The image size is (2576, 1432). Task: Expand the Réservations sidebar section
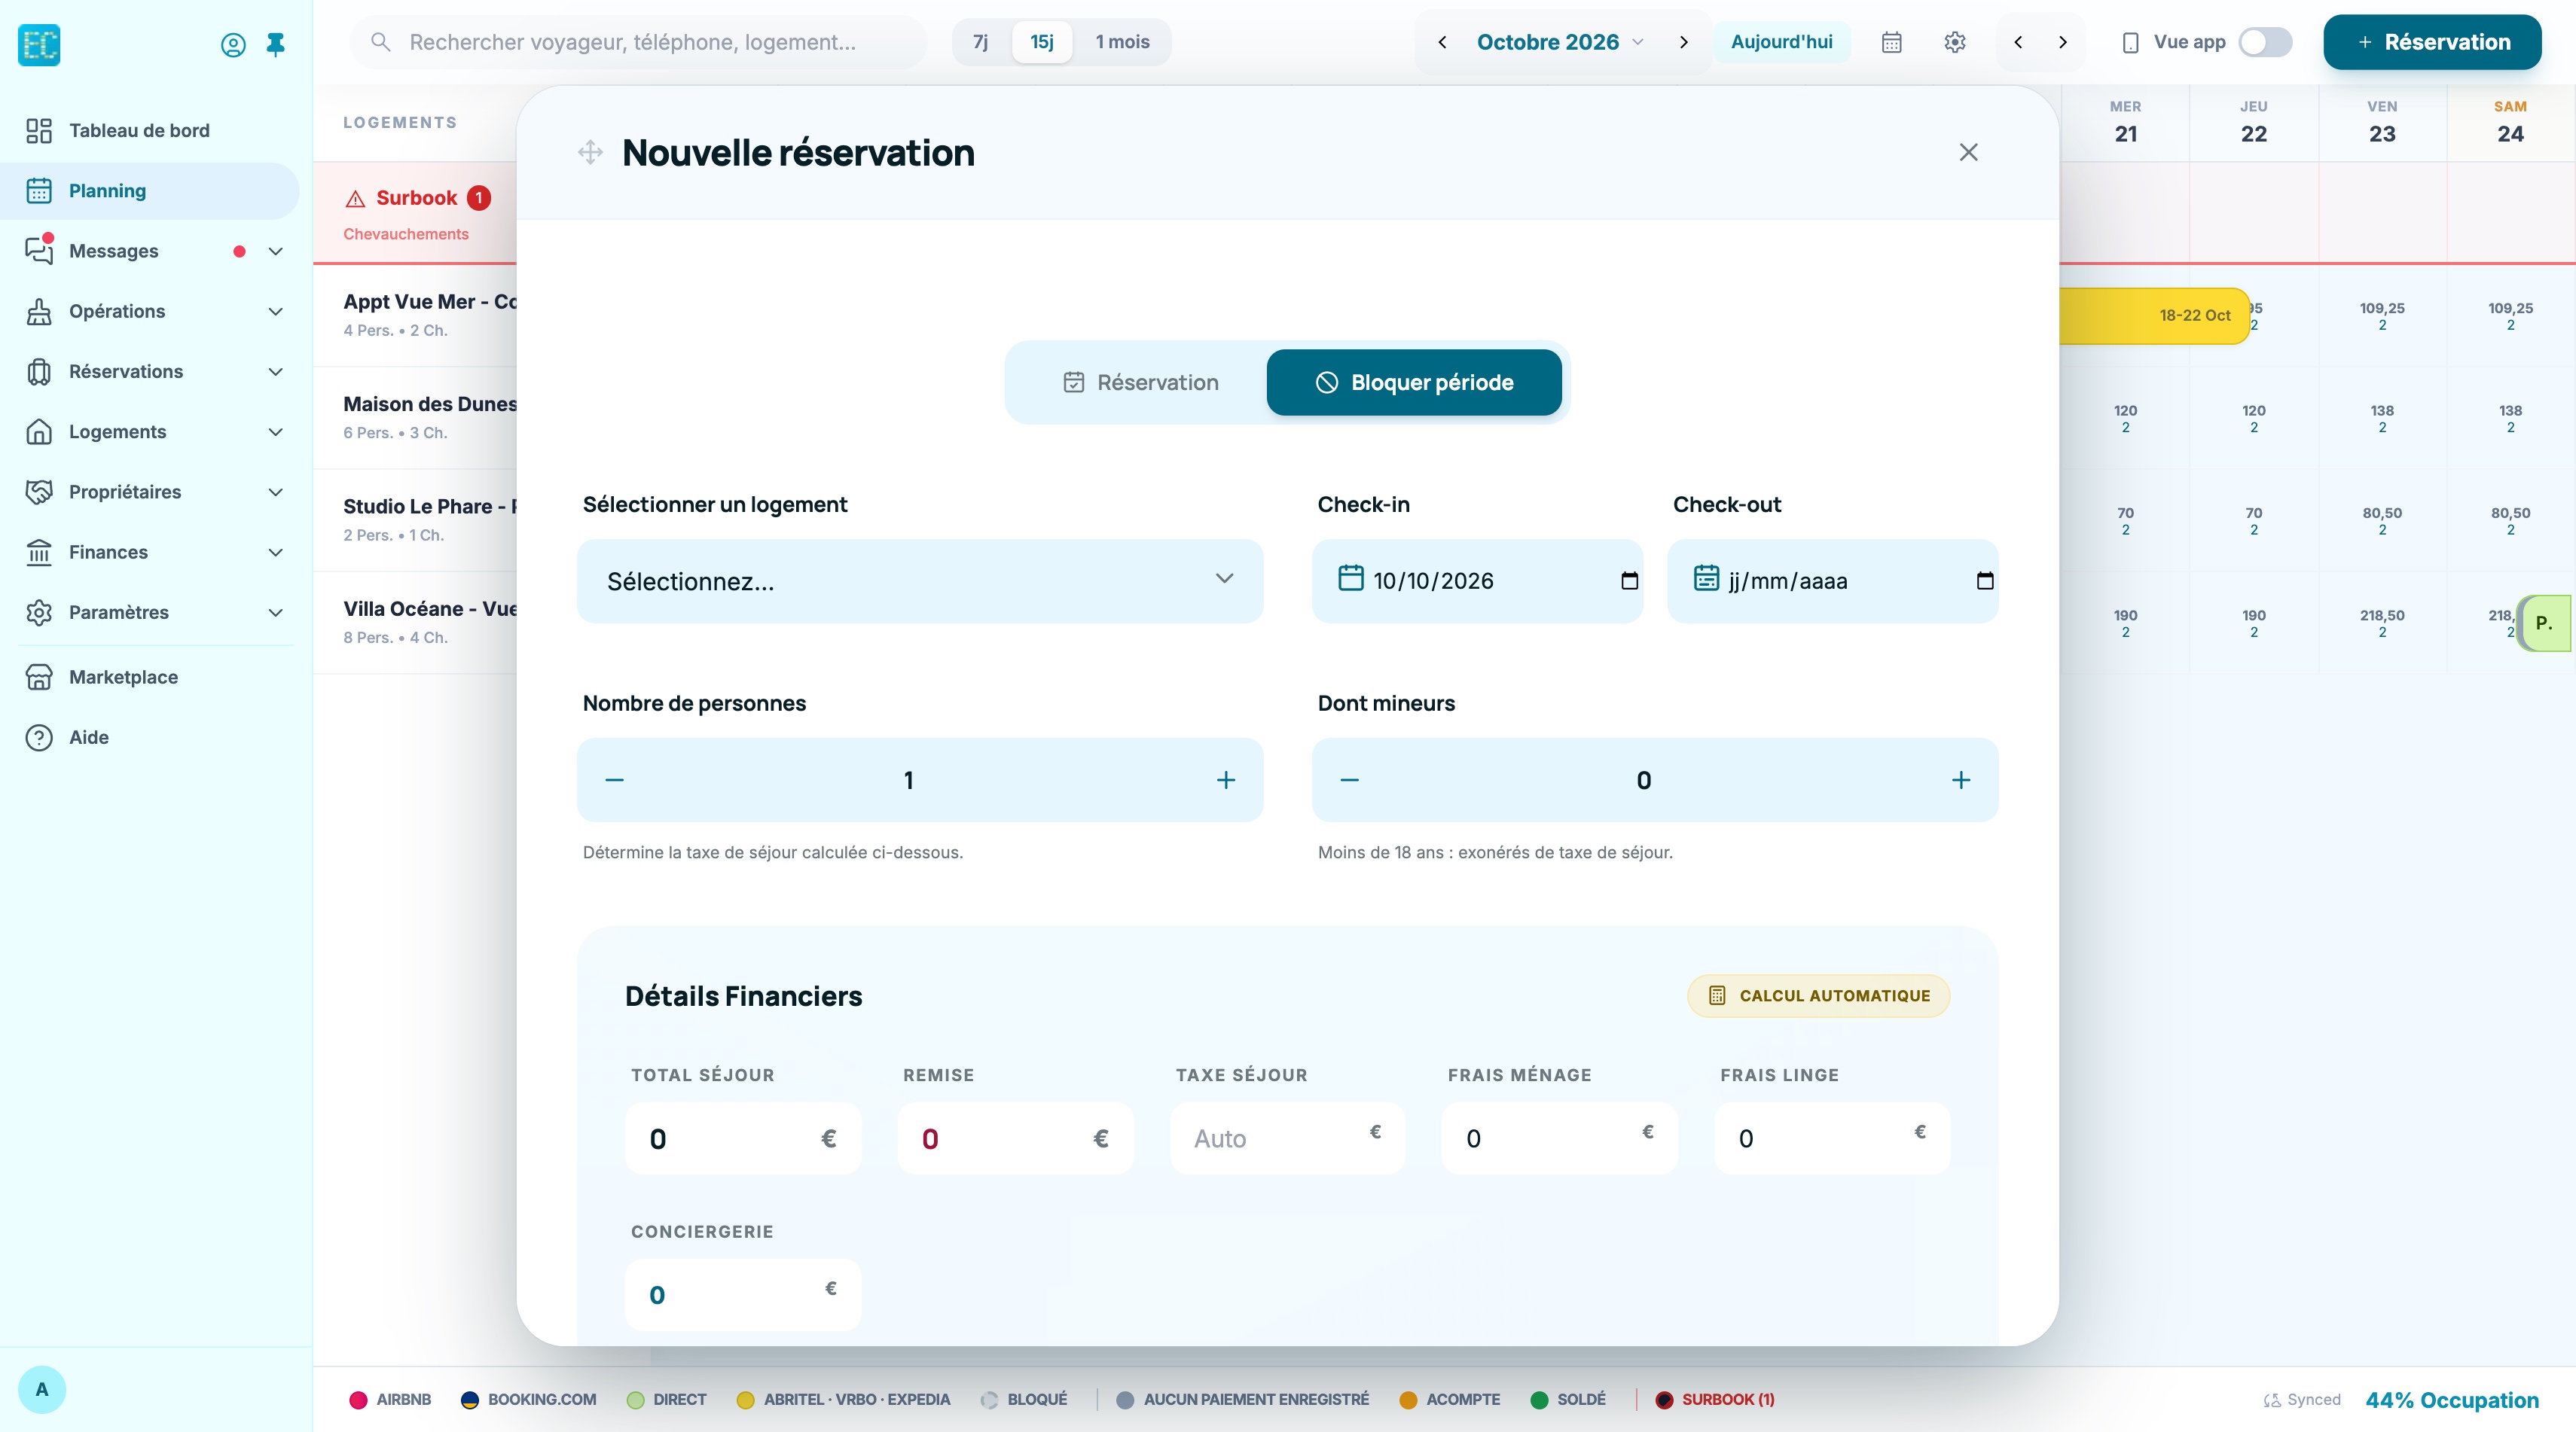276,372
